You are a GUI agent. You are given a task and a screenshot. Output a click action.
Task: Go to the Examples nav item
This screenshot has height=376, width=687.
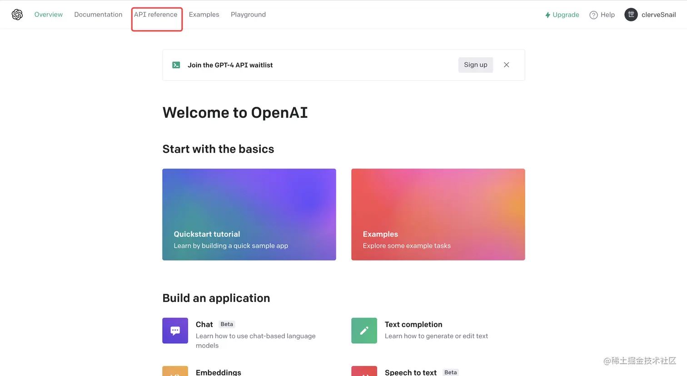[x=204, y=15]
